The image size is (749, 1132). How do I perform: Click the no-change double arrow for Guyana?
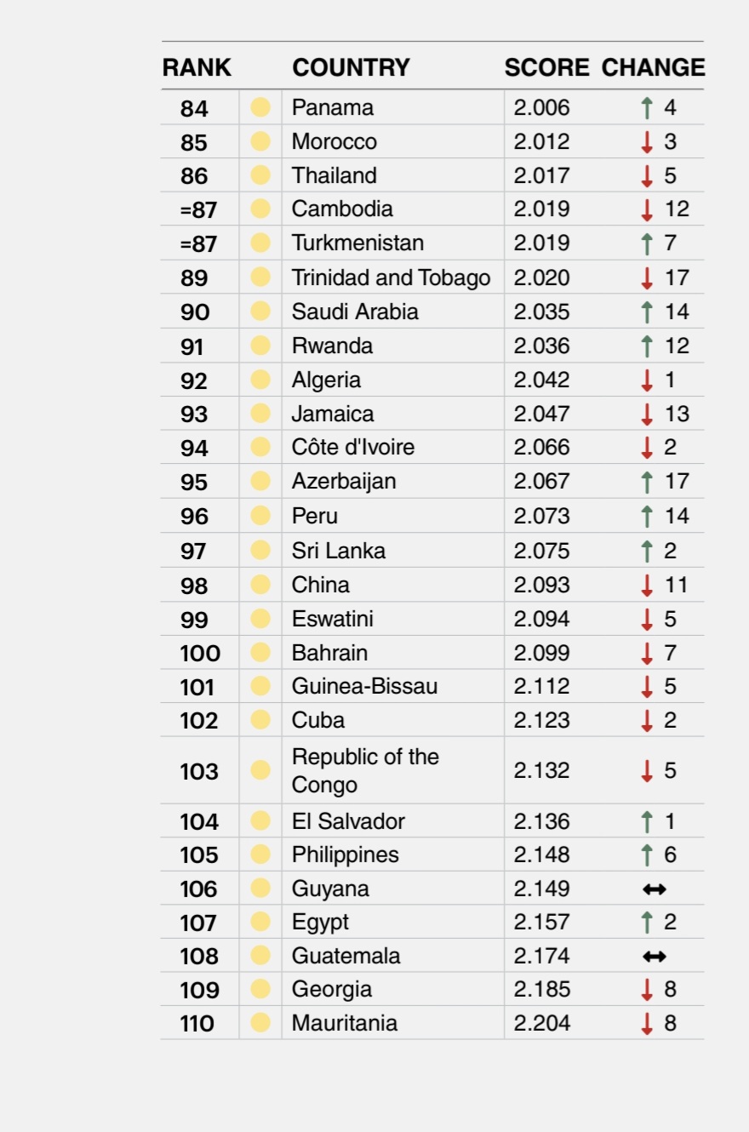click(x=654, y=889)
